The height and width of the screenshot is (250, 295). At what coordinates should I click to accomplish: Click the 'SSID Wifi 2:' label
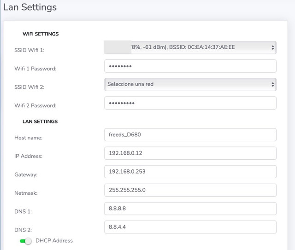(x=29, y=87)
